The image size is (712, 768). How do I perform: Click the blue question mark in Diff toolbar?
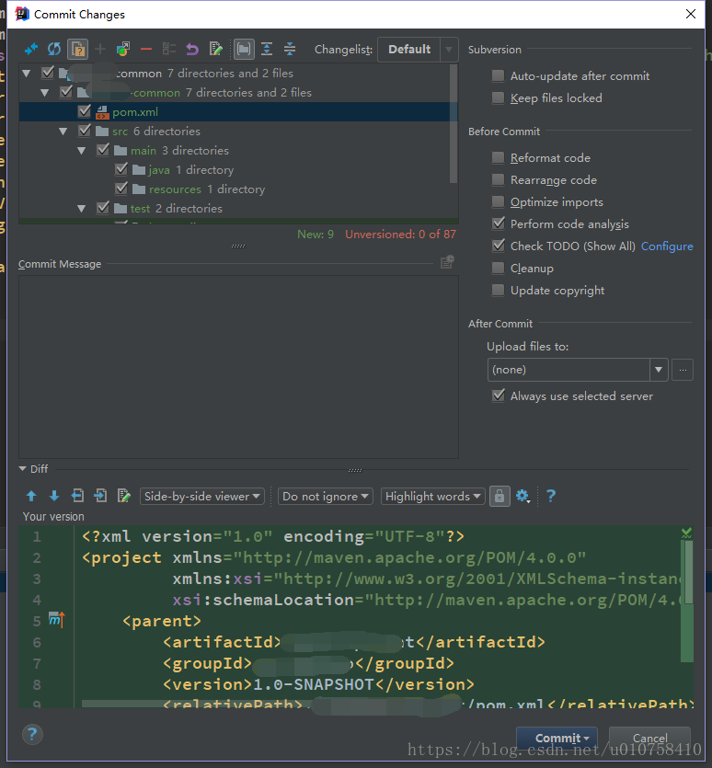click(551, 496)
